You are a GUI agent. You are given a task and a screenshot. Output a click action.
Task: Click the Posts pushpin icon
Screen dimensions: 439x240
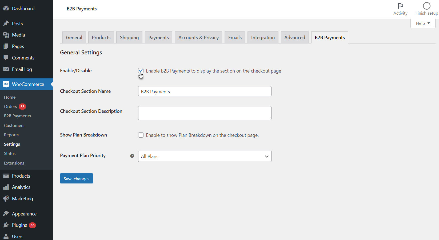tap(6, 24)
